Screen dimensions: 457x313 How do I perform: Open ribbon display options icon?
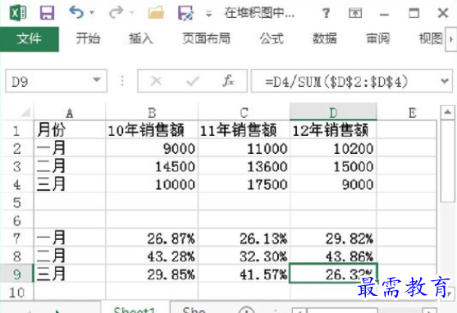click(355, 13)
